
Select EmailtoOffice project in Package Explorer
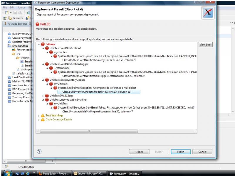[x=18, y=46]
